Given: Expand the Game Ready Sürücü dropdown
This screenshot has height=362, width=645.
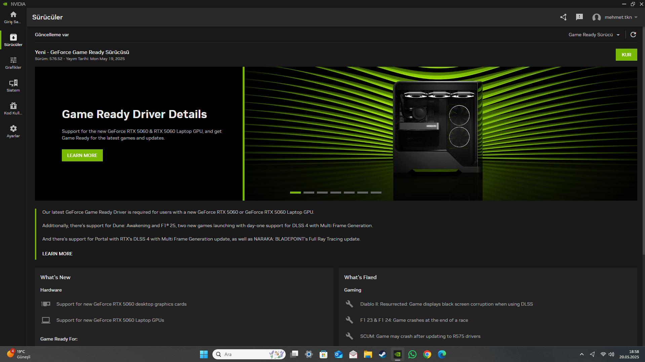Looking at the screenshot, I should coord(594,35).
